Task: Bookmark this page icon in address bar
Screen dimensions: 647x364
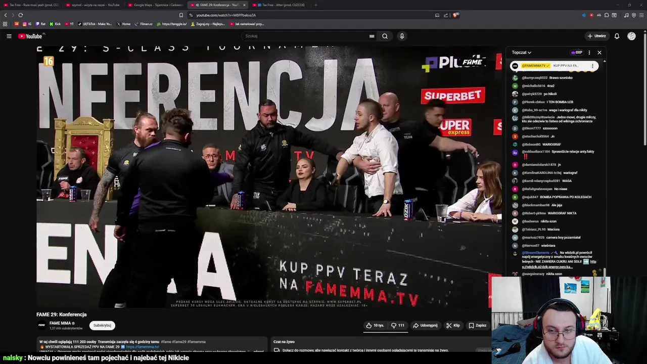Action: [x=181, y=15]
